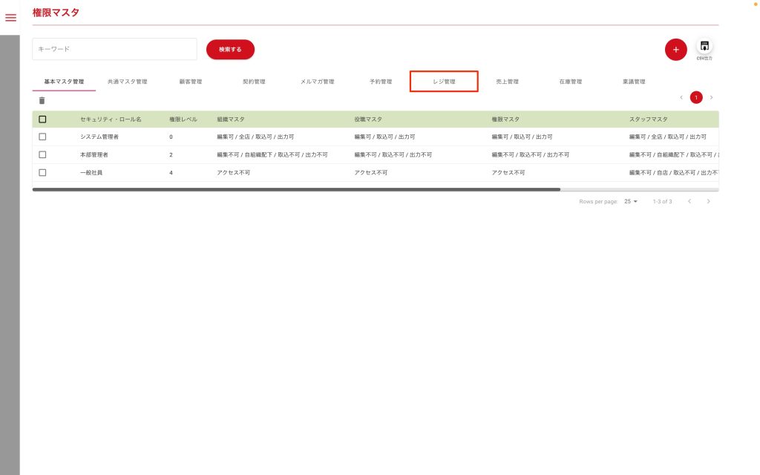Screen dimensions: 760x475
Task: Open the Rows per page dropdown
Action: pos(631,201)
